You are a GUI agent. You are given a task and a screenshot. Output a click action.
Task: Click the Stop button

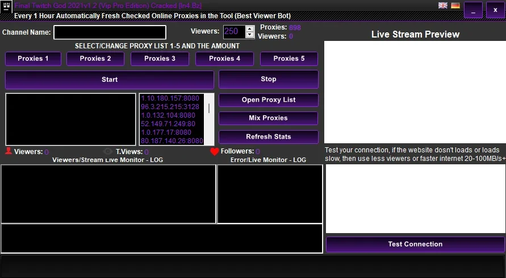(x=269, y=79)
